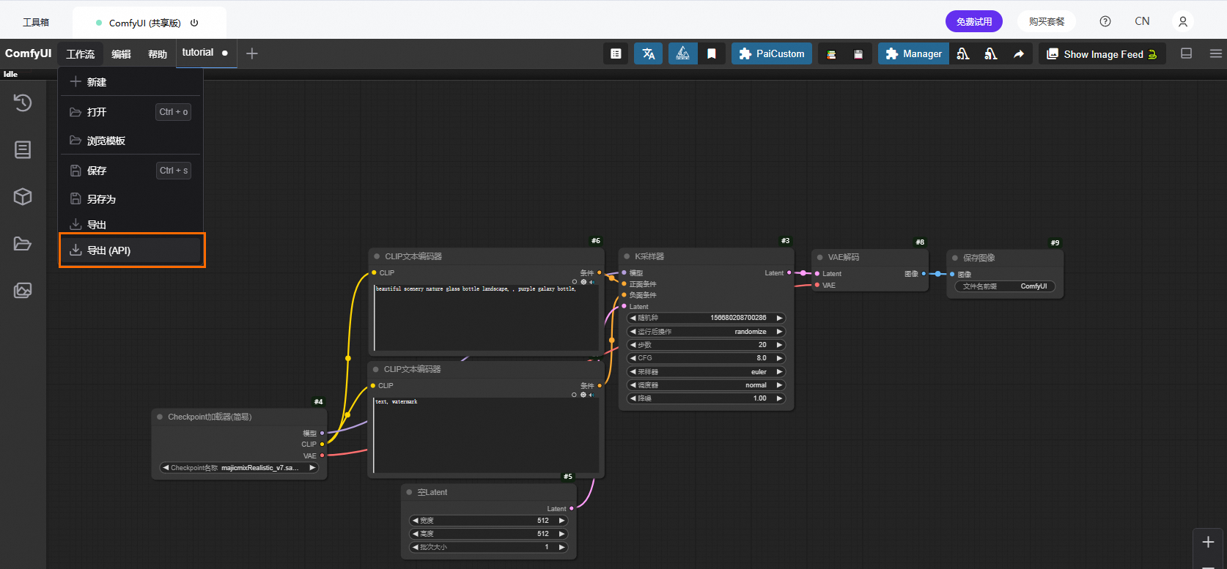
Task: Open the Checkpoint名称 model selector
Action: [x=239, y=468]
